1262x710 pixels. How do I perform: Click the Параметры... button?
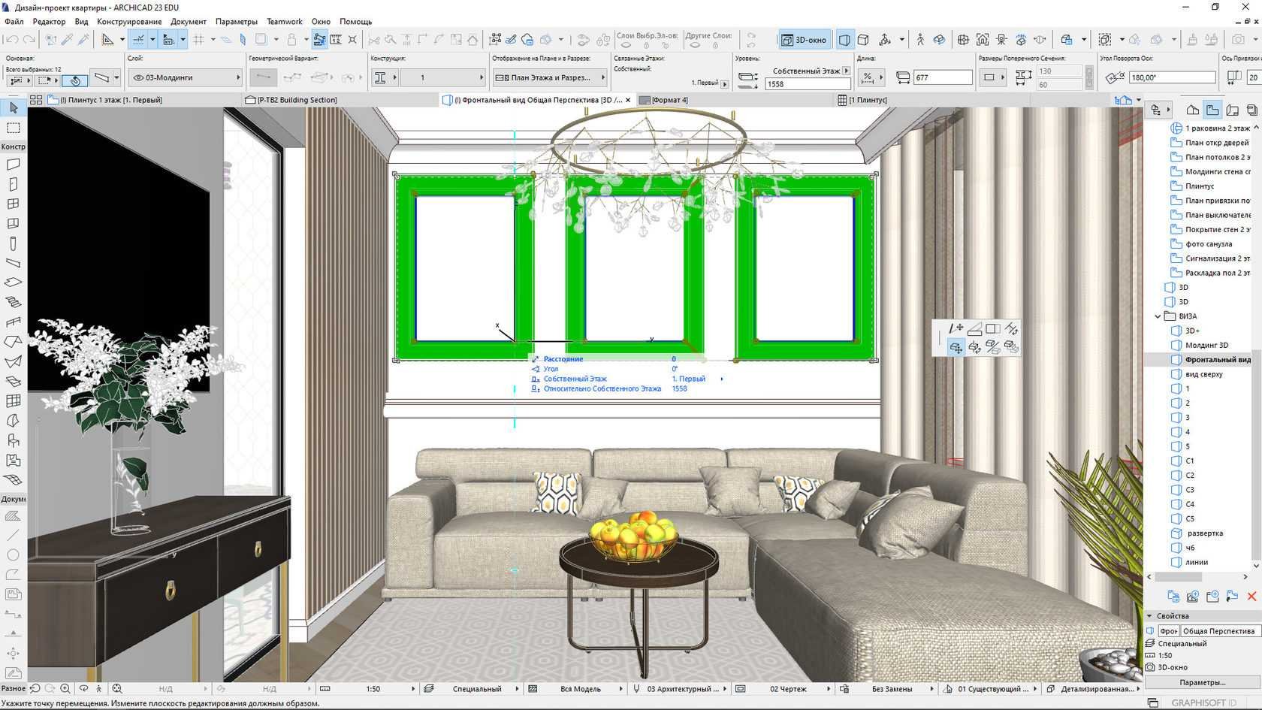coord(1202,682)
